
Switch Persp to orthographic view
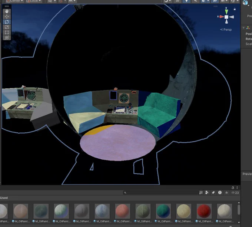click(x=226, y=30)
